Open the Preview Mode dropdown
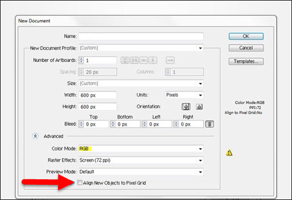Screen dimensions: 292x200 pyautogui.click(x=141, y=172)
